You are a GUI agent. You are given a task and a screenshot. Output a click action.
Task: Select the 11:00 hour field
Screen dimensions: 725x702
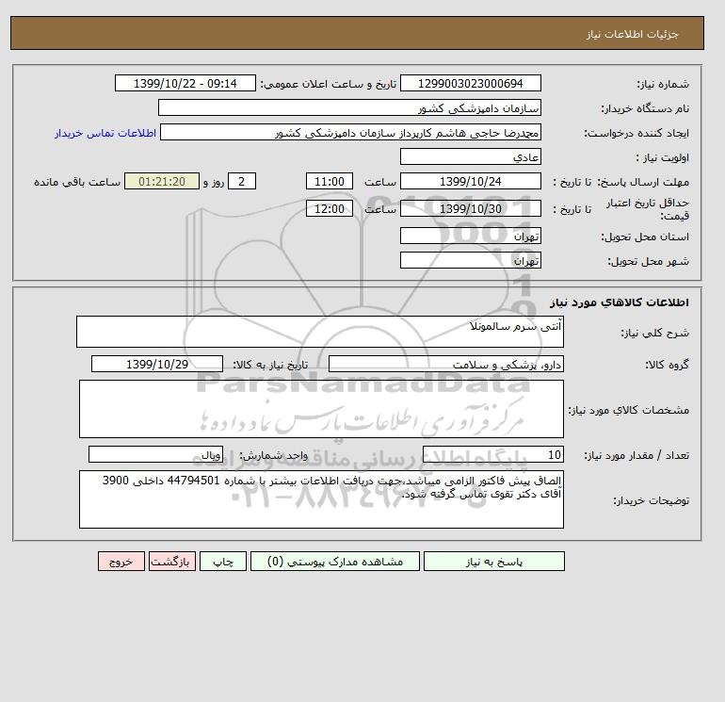pos(330,182)
